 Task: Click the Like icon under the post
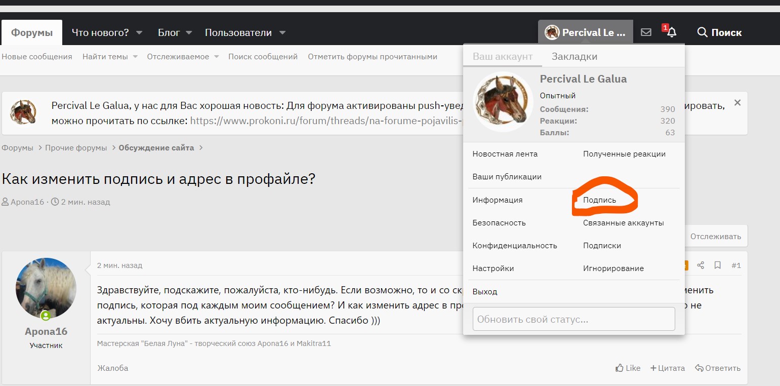tap(619, 368)
